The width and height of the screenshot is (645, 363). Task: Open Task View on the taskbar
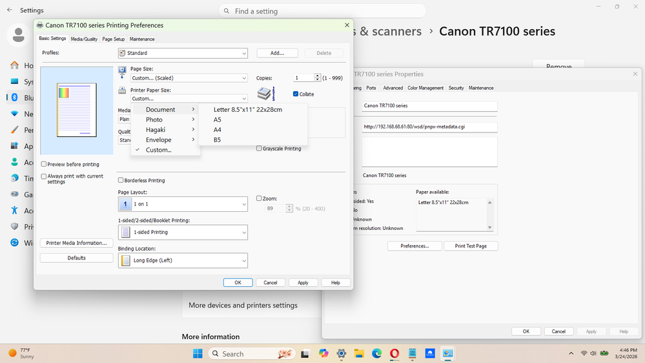(305, 353)
